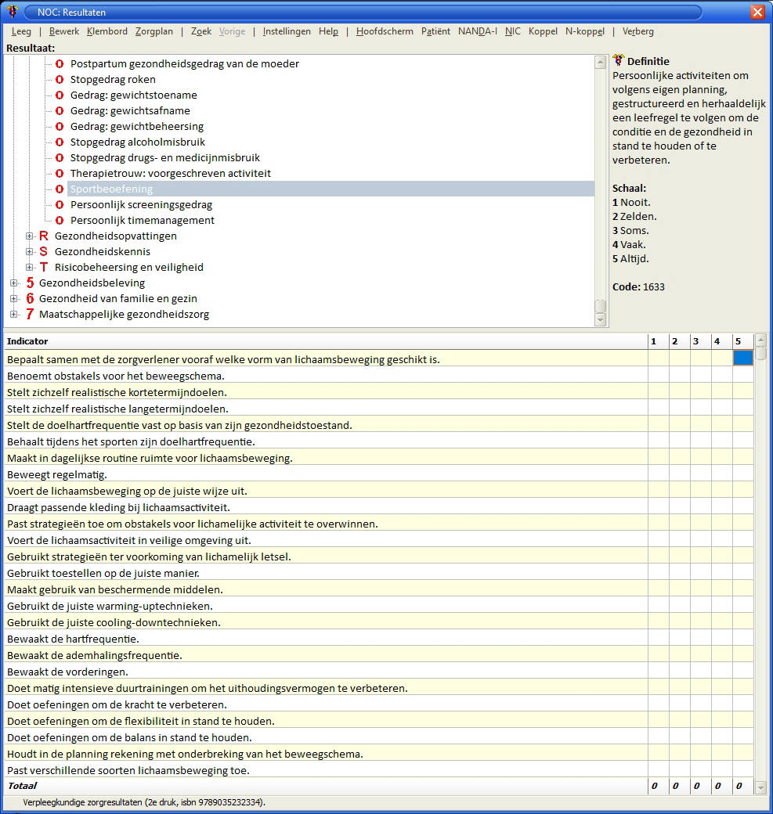
Task: Mark score 1 for Beweegt regelmatig
Action: (658, 474)
